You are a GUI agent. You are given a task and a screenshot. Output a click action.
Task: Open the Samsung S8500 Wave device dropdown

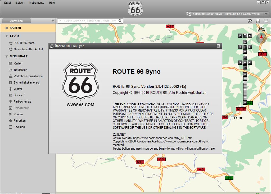tap(266, 14)
